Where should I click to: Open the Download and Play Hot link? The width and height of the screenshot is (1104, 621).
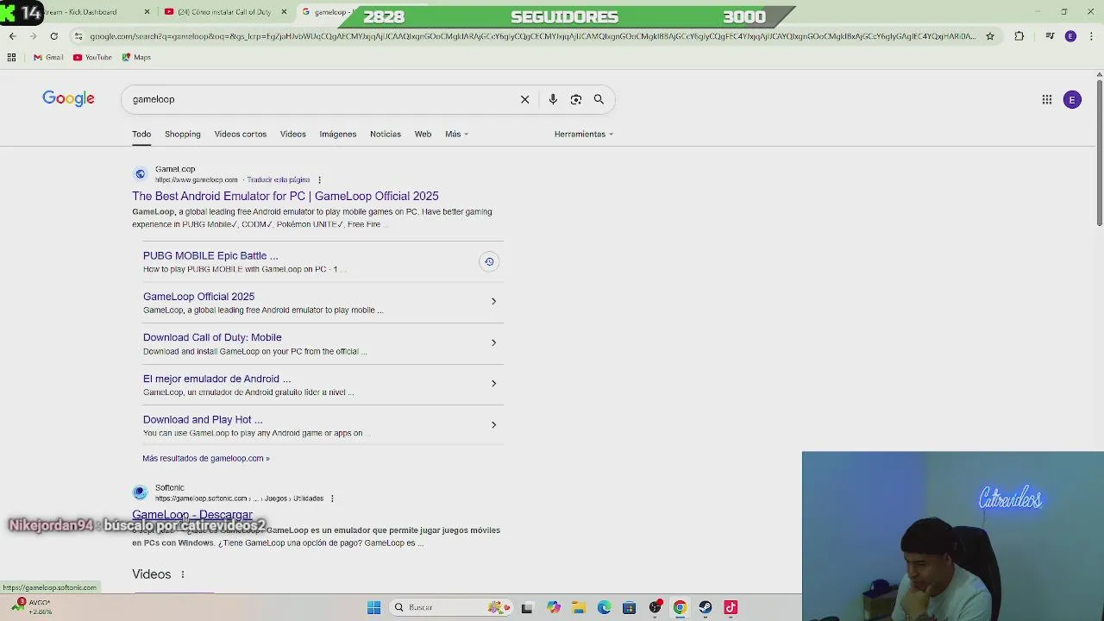tap(203, 420)
